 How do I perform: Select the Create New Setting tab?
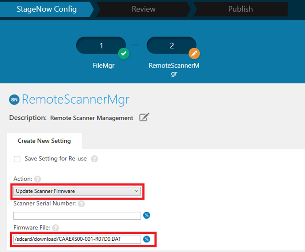44,141
